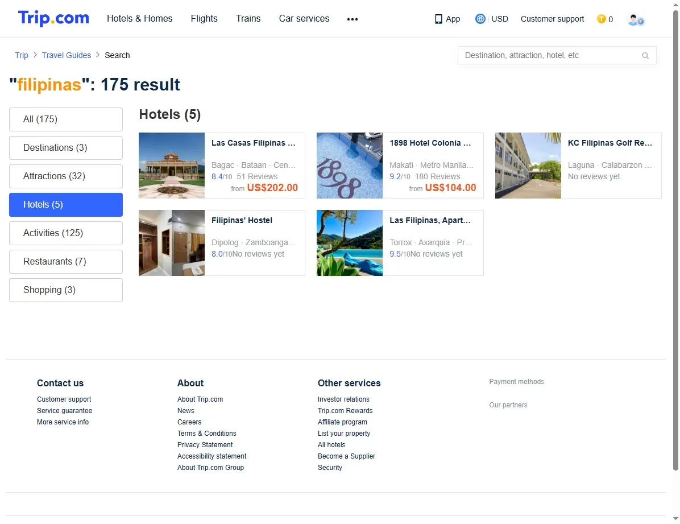Open Trains menu

248,19
